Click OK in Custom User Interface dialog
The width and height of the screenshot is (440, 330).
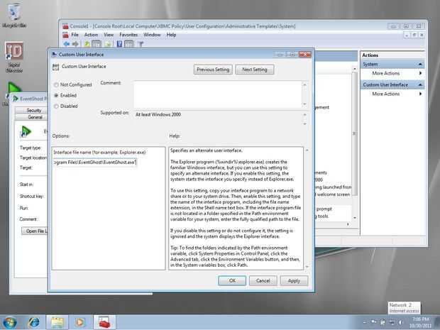click(232, 280)
